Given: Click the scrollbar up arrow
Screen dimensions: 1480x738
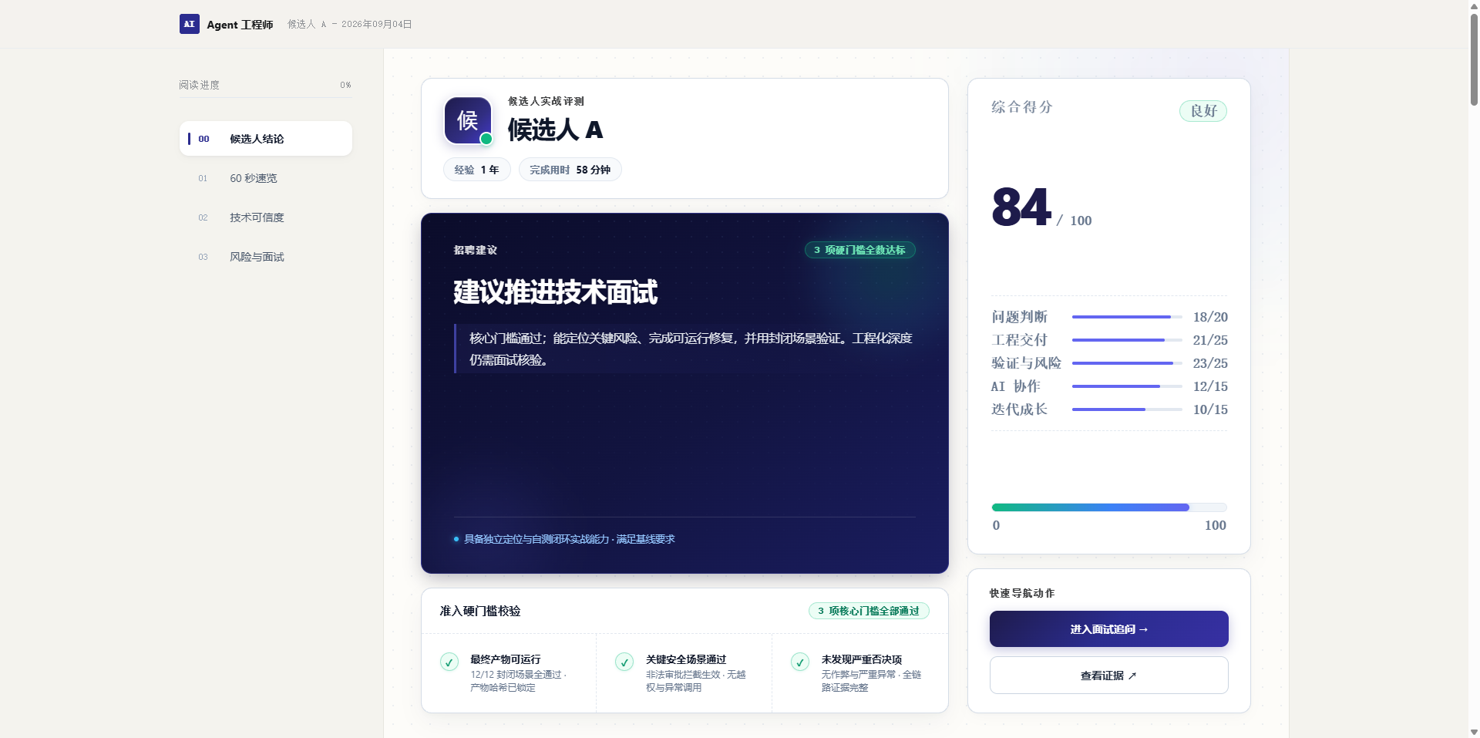Looking at the screenshot, I should coord(1474,5).
